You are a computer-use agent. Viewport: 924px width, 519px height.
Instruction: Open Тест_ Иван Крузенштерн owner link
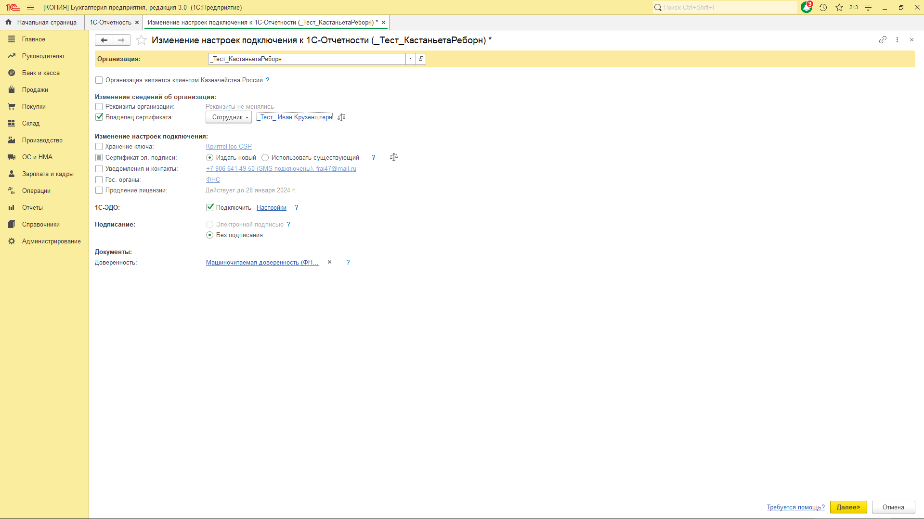coord(295,117)
